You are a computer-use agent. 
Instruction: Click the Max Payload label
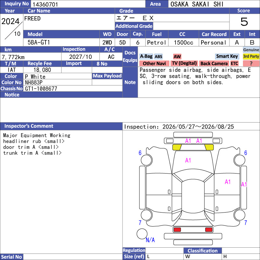click(107, 76)
